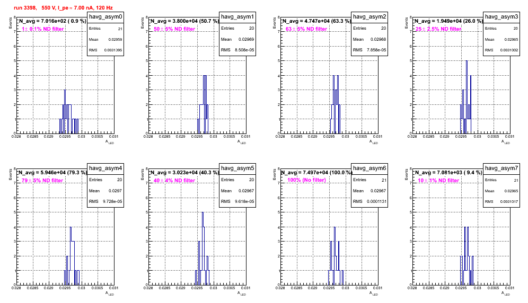This screenshot has width=528, height=303.
Task: Click the A_LED axis title under havg_asym0
Action: [x=109, y=142]
